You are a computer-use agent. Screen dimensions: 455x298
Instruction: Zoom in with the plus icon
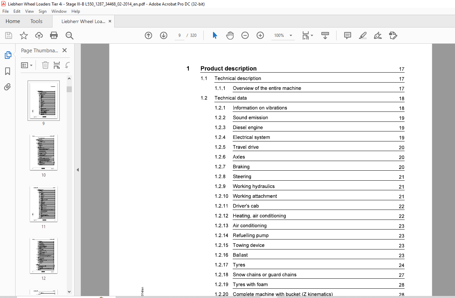click(x=260, y=35)
